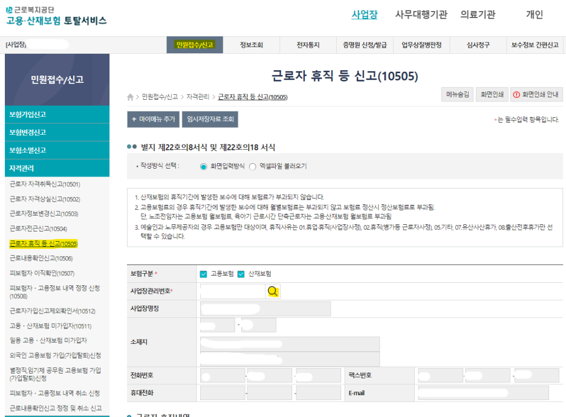The width and height of the screenshot is (566, 417).
Task: Click the red warning icon on 화면인쇄 안내
Action: [x=515, y=94]
